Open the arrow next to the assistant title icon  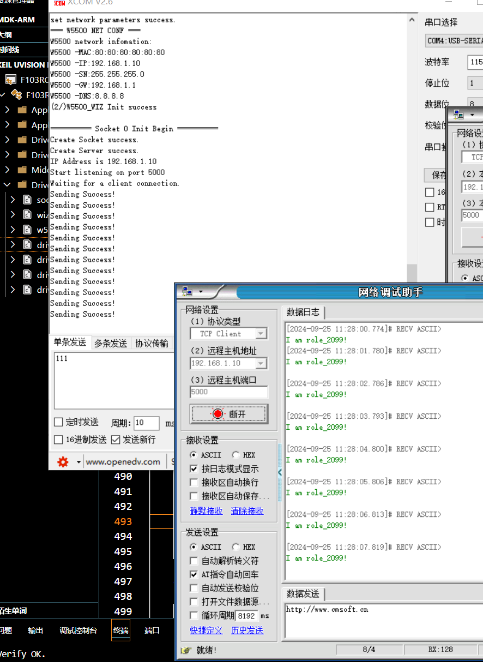[x=201, y=292]
